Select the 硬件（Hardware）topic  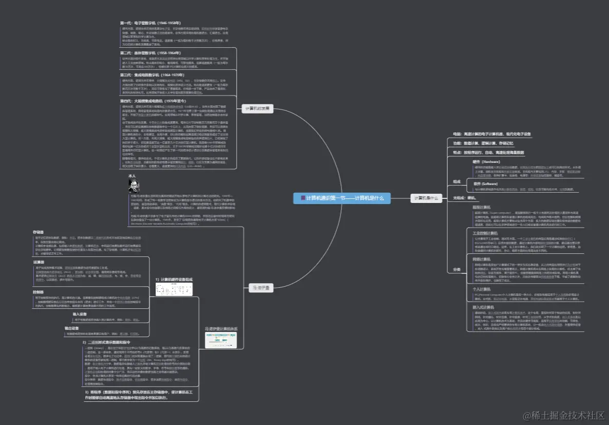click(x=486, y=162)
